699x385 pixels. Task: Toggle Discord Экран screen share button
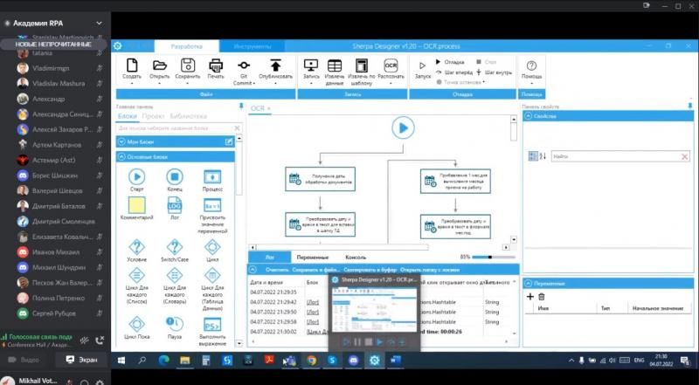[x=81, y=360]
